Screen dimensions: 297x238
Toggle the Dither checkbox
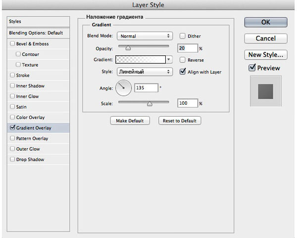[182, 36]
